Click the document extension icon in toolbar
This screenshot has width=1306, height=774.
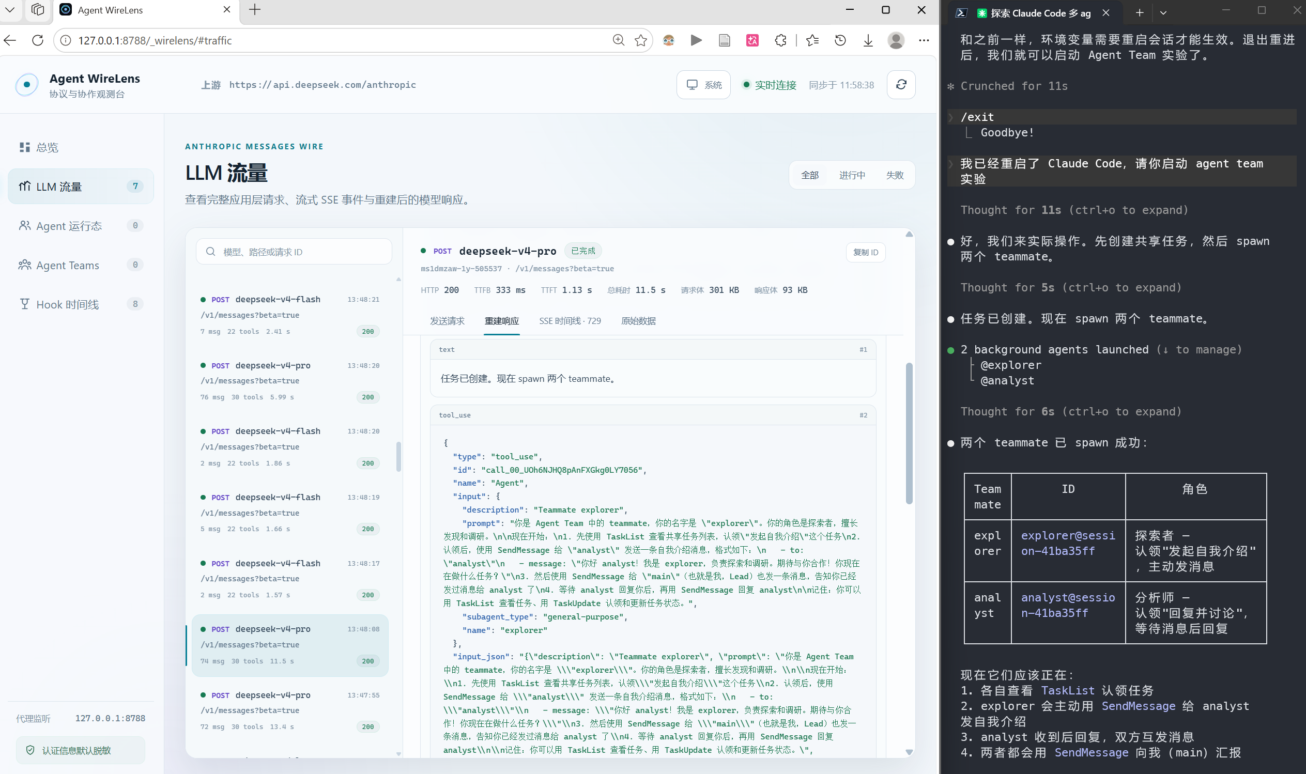point(725,40)
